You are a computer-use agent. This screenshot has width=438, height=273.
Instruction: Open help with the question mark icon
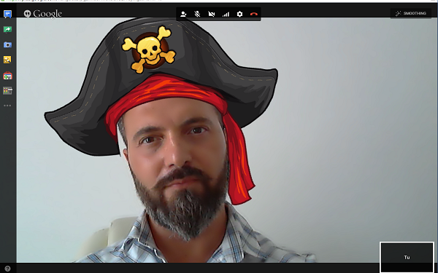(7, 269)
